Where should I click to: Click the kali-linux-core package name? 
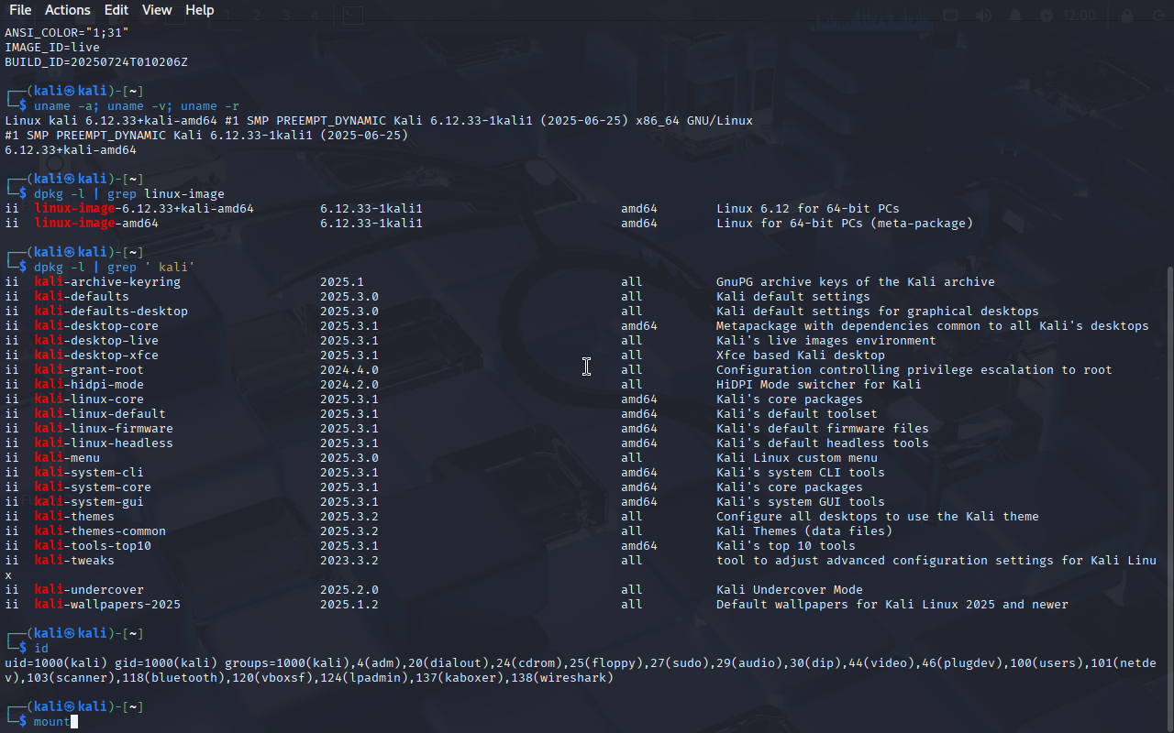click(89, 399)
